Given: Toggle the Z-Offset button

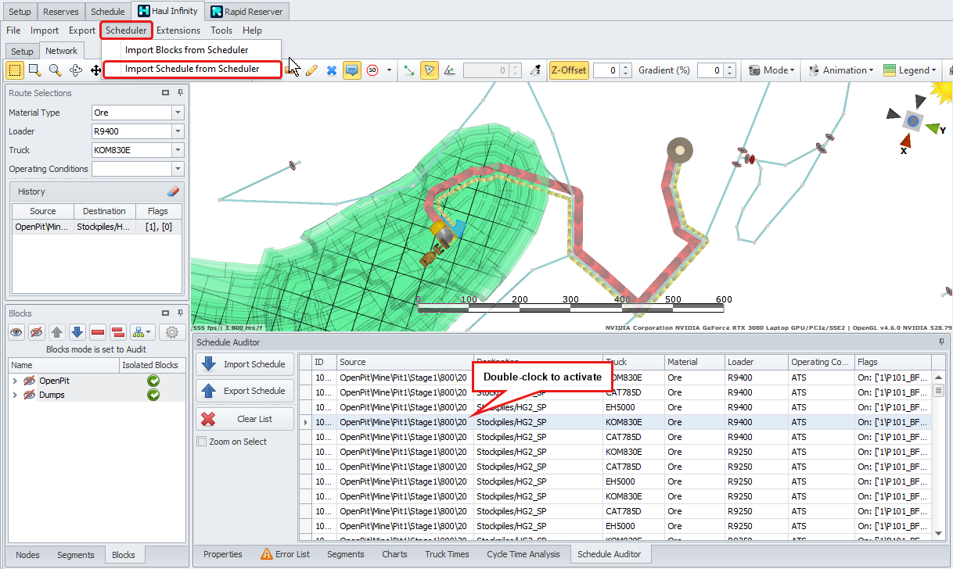Looking at the screenshot, I should tap(568, 70).
